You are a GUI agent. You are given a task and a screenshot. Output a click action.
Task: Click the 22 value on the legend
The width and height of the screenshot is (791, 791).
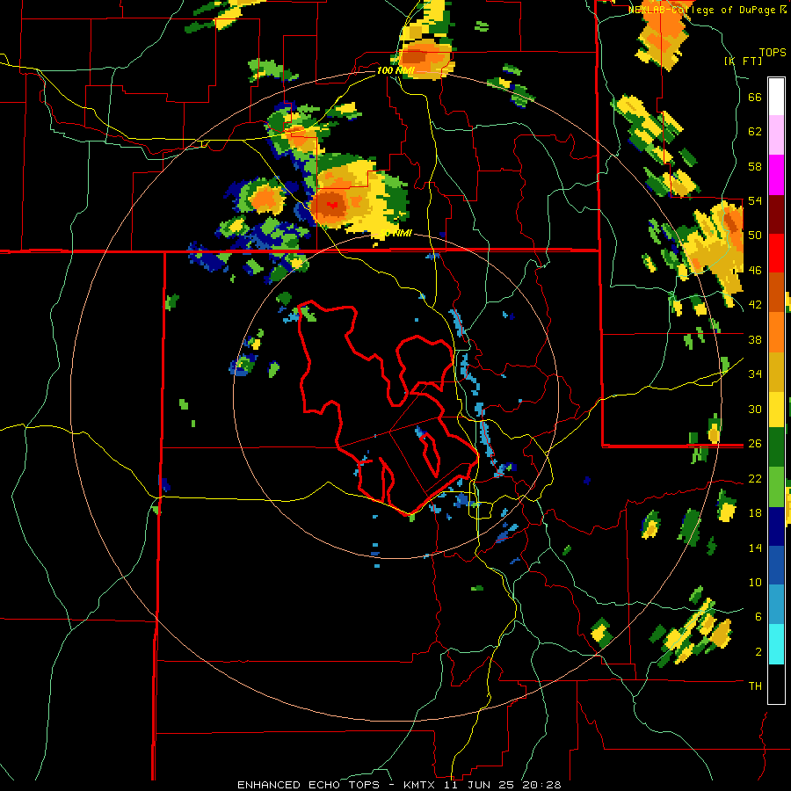(x=755, y=478)
